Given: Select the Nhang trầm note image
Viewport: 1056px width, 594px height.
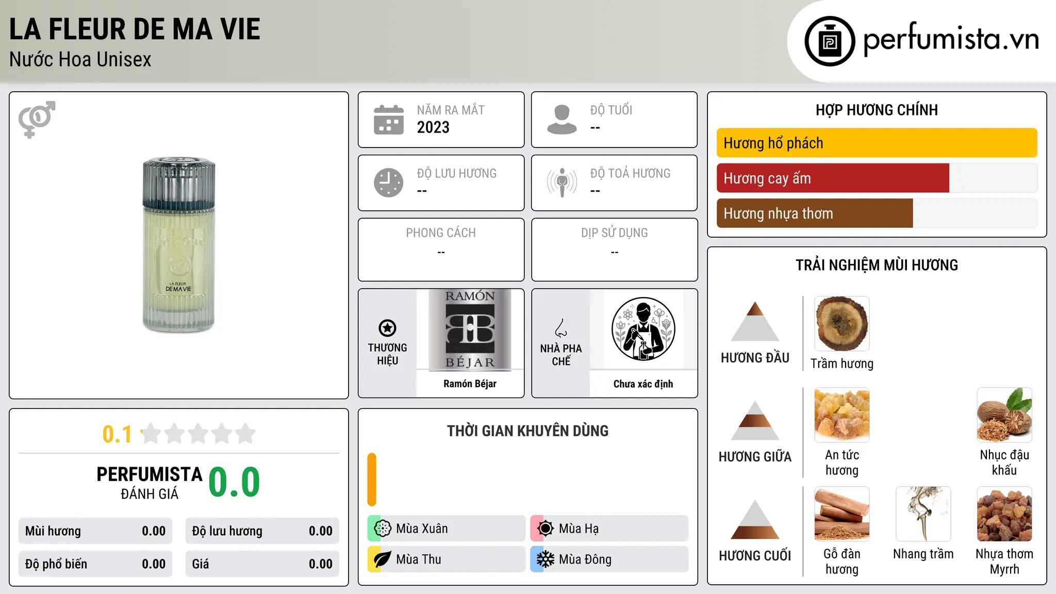Looking at the screenshot, I should click(x=923, y=514).
